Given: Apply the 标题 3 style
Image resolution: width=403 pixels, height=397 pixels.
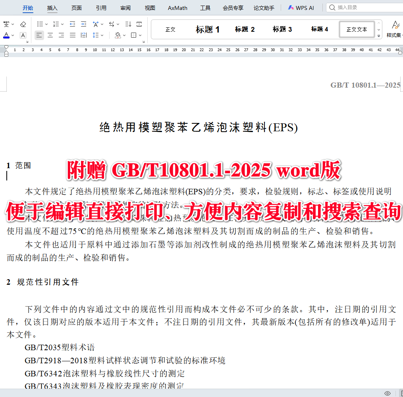Looking at the screenshot, I should 282,29.
